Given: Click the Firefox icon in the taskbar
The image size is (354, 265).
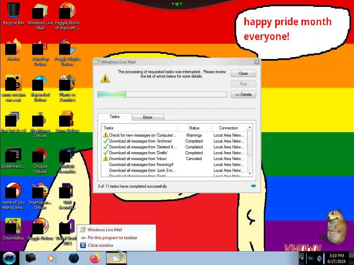Looking at the screenshot, I should click(x=95, y=258).
